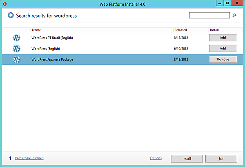Remove WordPress Japanese Package

point(223,59)
